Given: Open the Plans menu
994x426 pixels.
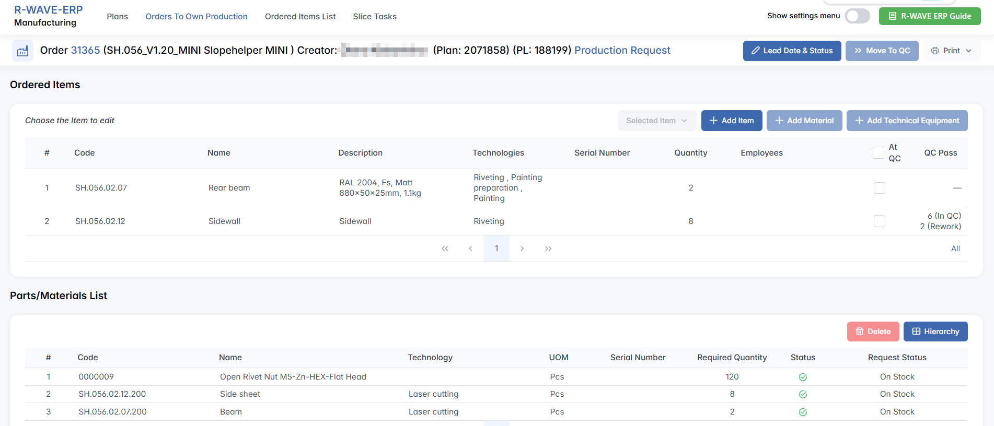Looking at the screenshot, I should 117,17.
